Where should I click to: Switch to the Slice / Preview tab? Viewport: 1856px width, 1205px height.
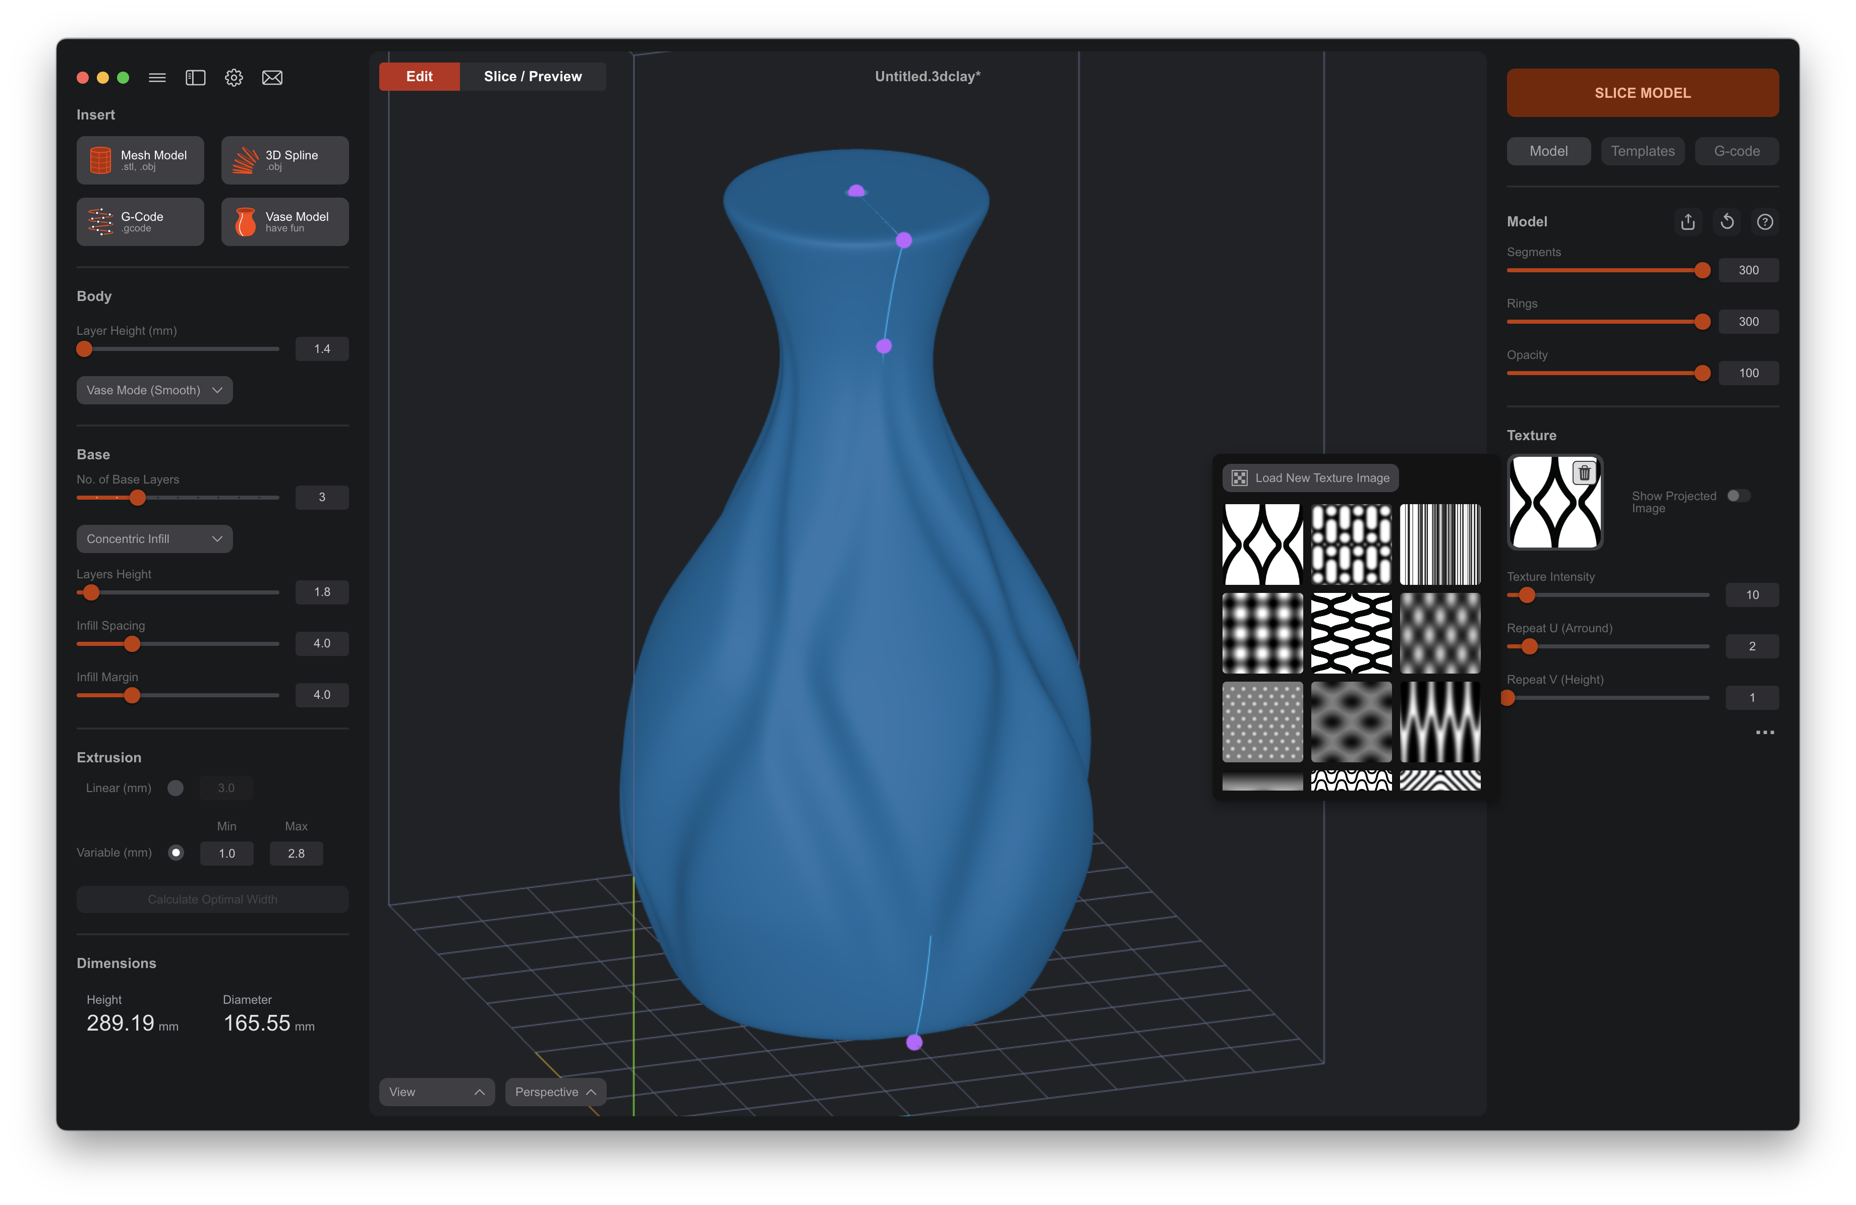point(533,77)
